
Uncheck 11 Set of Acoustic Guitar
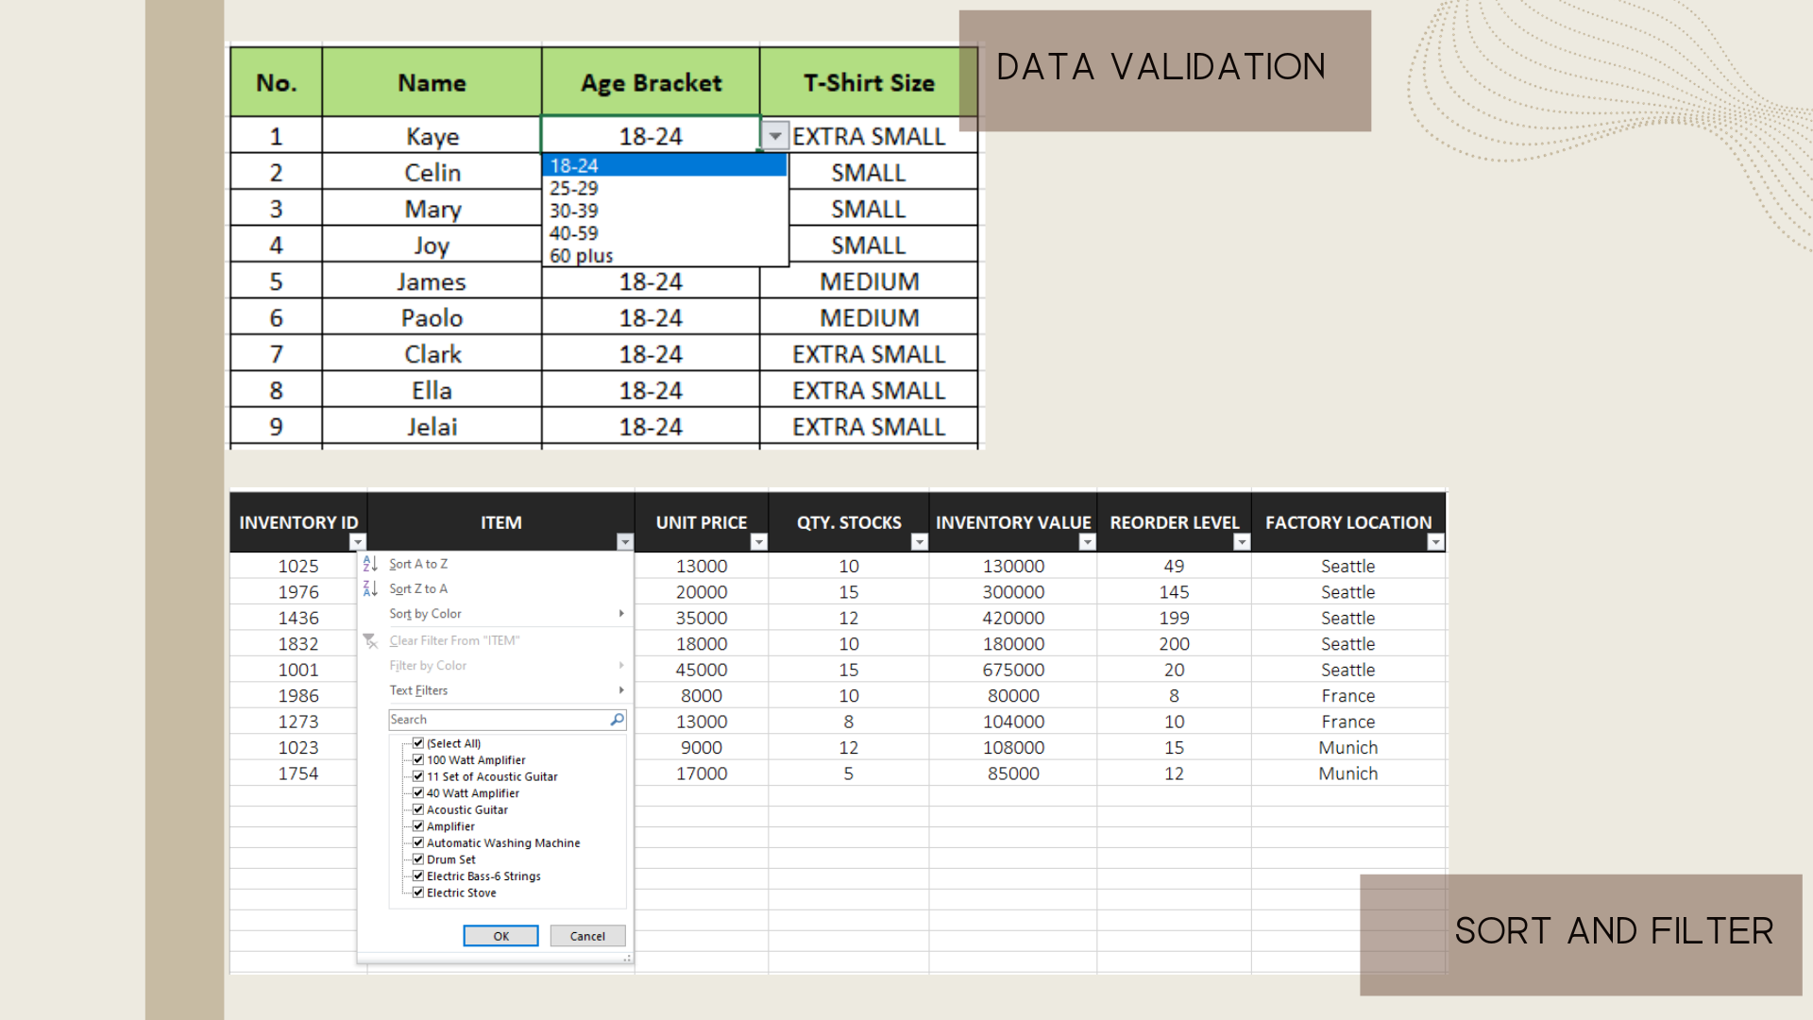point(418,776)
